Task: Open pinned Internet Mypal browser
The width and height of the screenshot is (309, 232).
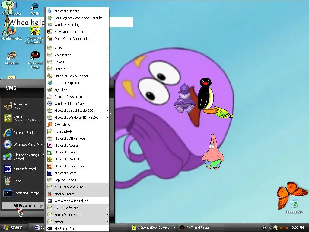Action: point(23,106)
